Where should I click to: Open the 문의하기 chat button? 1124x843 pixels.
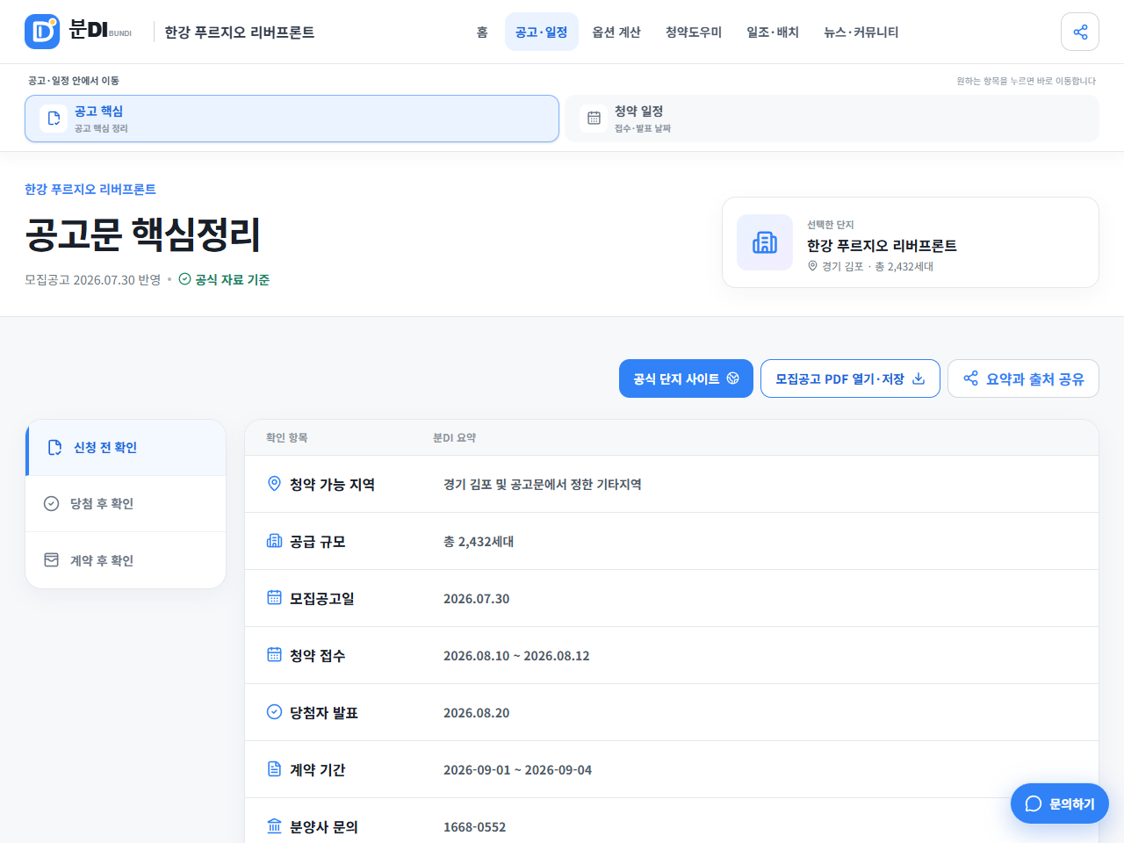tap(1060, 803)
